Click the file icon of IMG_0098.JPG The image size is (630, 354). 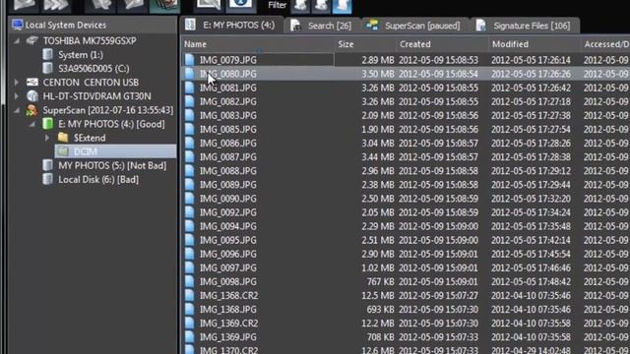click(x=190, y=281)
